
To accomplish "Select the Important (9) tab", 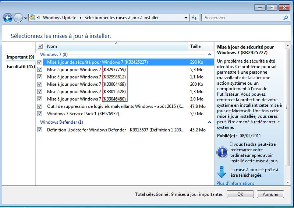I will pyautogui.click(x=20, y=57).
